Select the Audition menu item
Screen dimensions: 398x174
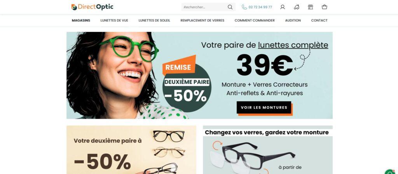tap(293, 21)
